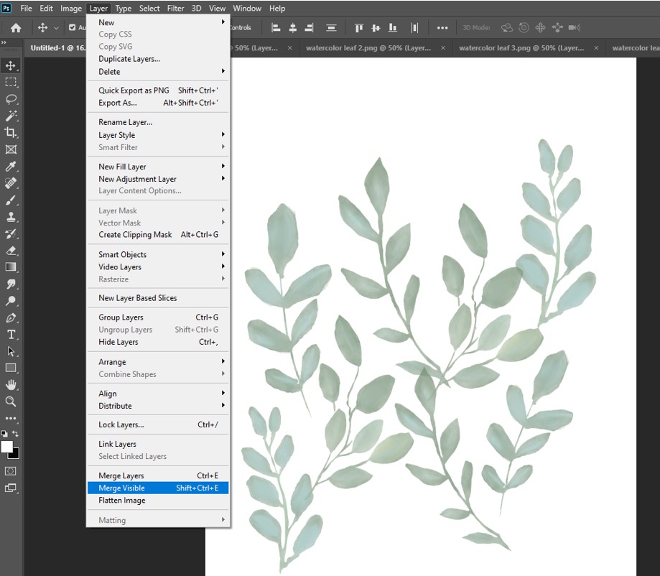Click Duplicate Layers... menu entry
The width and height of the screenshot is (660, 576).
[129, 59]
